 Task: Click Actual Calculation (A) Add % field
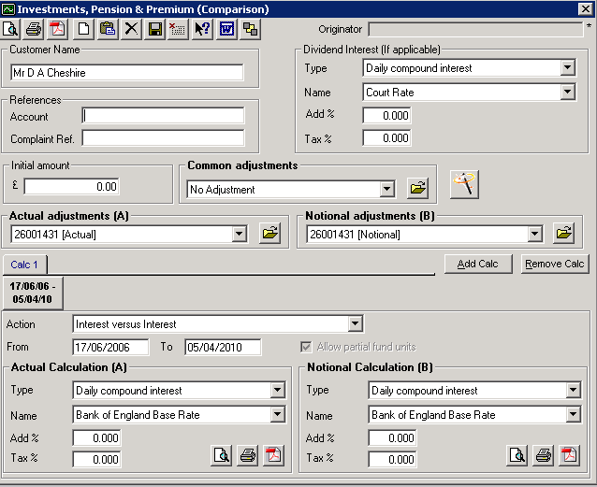[96, 437]
